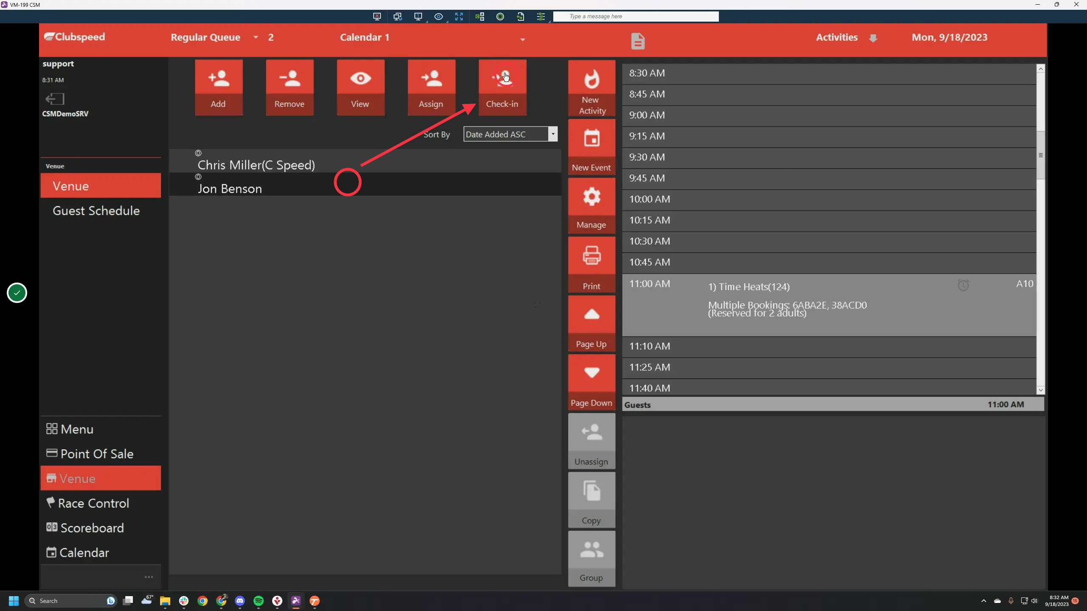The width and height of the screenshot is (1087, 611).
Task: Open the Menu navigation item
Action: [101, 429]
